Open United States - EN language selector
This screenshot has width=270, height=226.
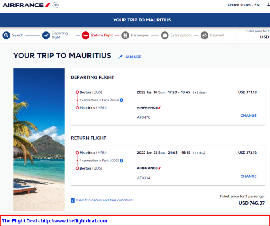pyautogui.click(x=243, y=5)
